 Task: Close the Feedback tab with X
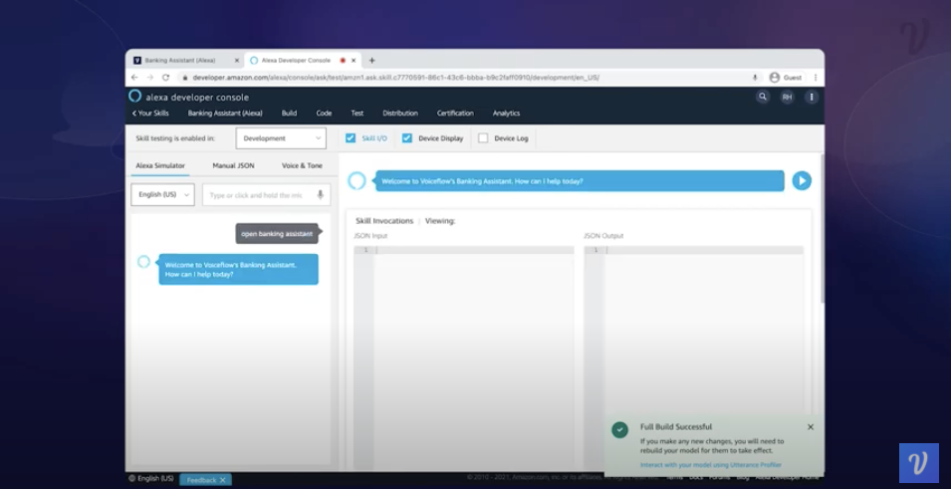coord(223,480)
